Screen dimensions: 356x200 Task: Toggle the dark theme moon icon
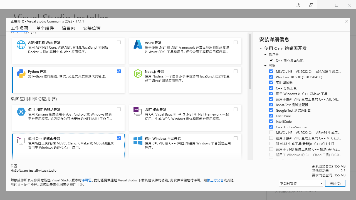click(298, 5)
